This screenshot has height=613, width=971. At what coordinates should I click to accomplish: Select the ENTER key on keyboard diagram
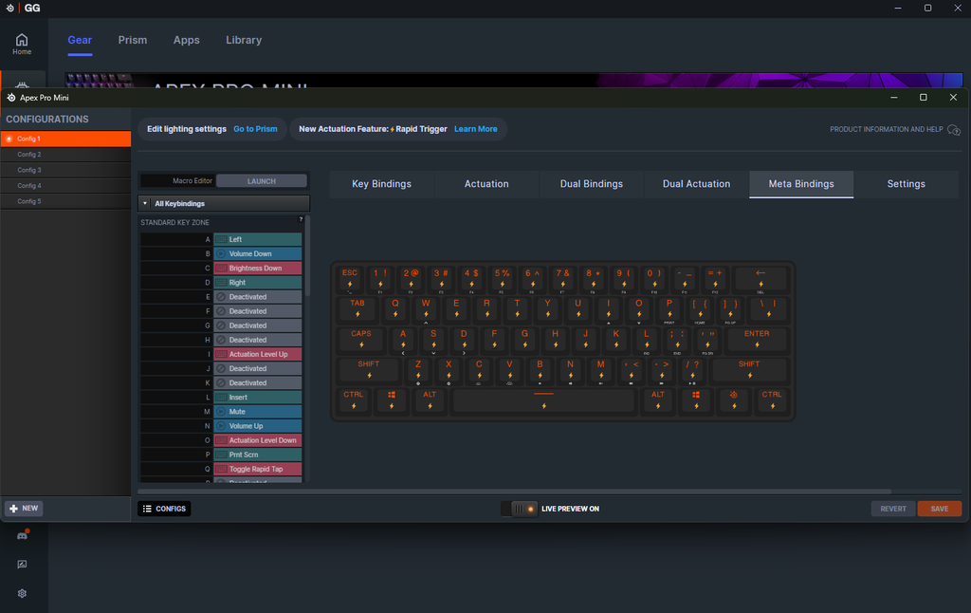point(757,339)
